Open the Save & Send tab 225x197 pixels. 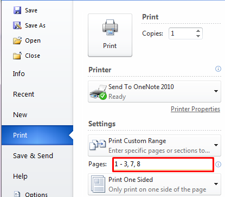33,156
